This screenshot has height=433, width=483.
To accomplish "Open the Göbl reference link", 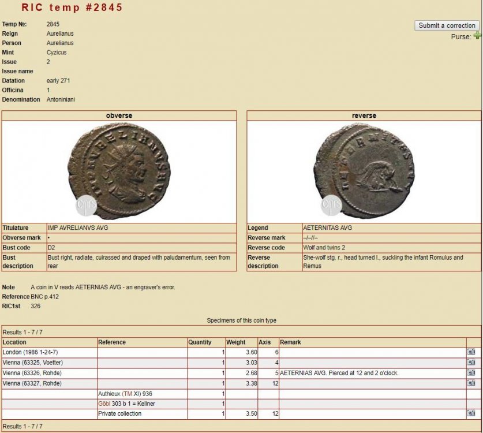I will coord(104,404).
